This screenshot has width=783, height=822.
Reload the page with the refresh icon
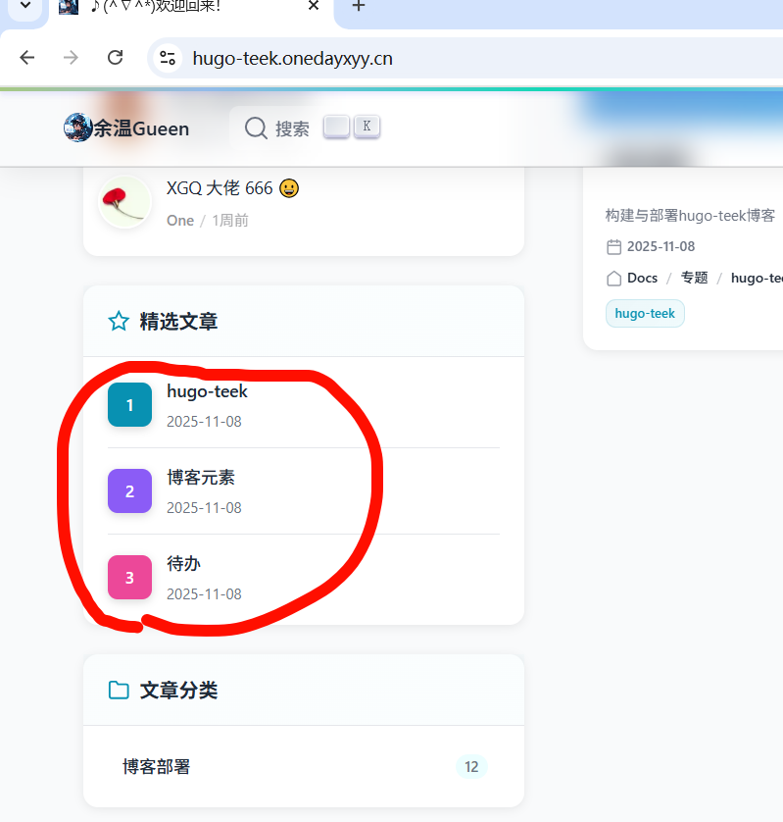tap(115, 58)
